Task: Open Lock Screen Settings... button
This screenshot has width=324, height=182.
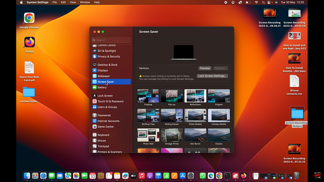Action: click(x=212, y=76)
